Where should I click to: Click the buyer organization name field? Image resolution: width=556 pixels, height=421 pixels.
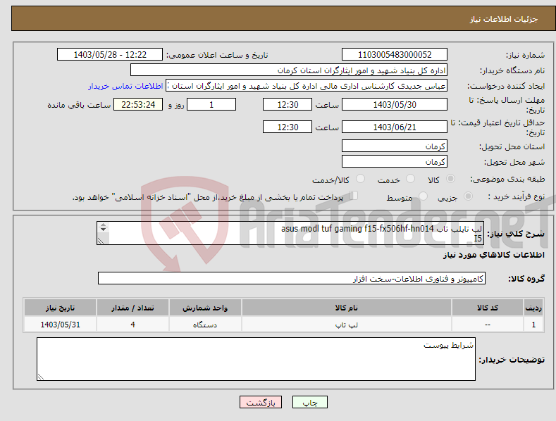(x=289, y=70)
